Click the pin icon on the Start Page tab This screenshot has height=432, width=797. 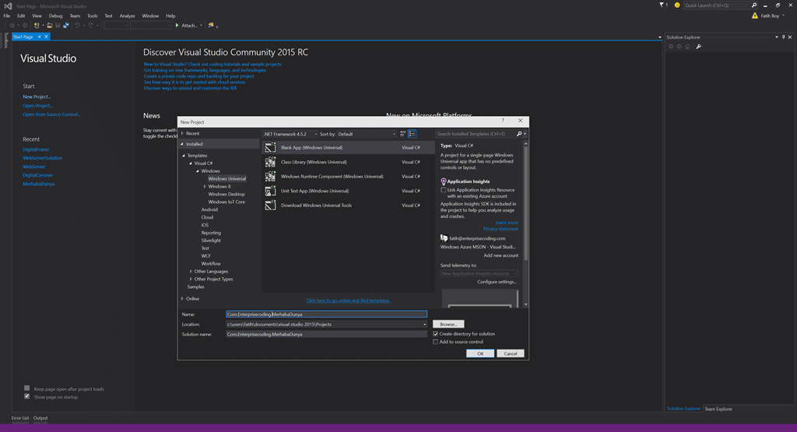point(39,37)
